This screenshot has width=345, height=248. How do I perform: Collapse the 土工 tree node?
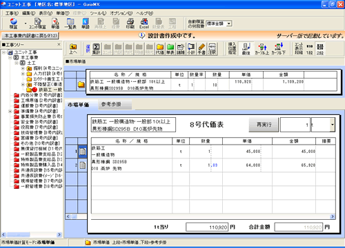pos(17,63)
